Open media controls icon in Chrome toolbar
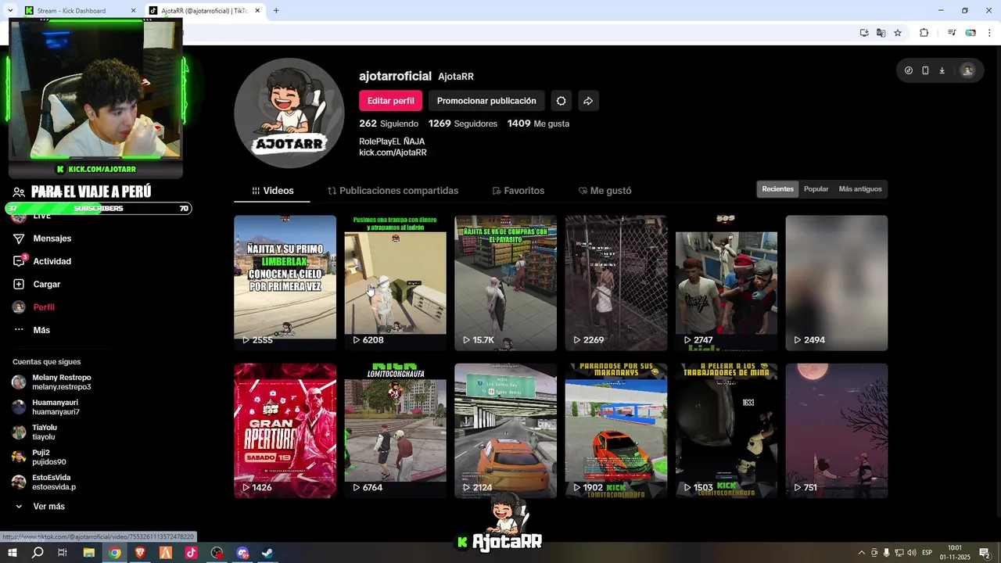The width and height of the screenshot is (1001, 563). click(x=952, y=33)
